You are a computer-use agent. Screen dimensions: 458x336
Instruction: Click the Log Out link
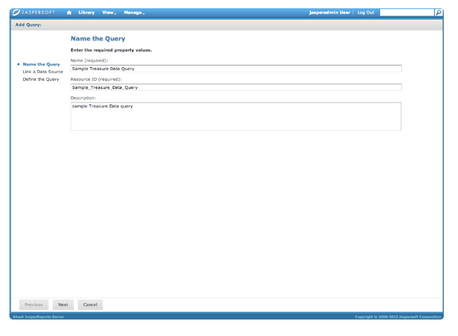click(365, 12)
